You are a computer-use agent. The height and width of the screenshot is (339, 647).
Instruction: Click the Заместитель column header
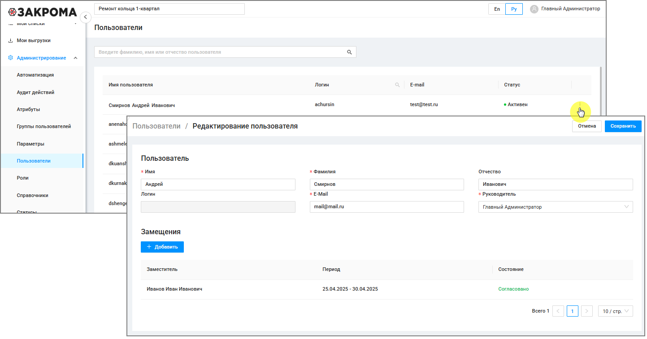[162, 270]
